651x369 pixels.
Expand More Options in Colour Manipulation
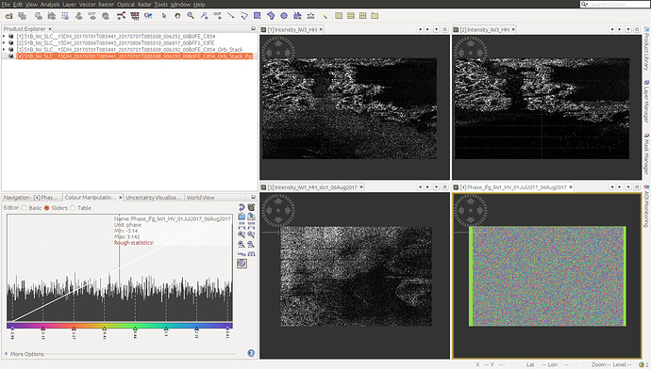coord(6,354)
